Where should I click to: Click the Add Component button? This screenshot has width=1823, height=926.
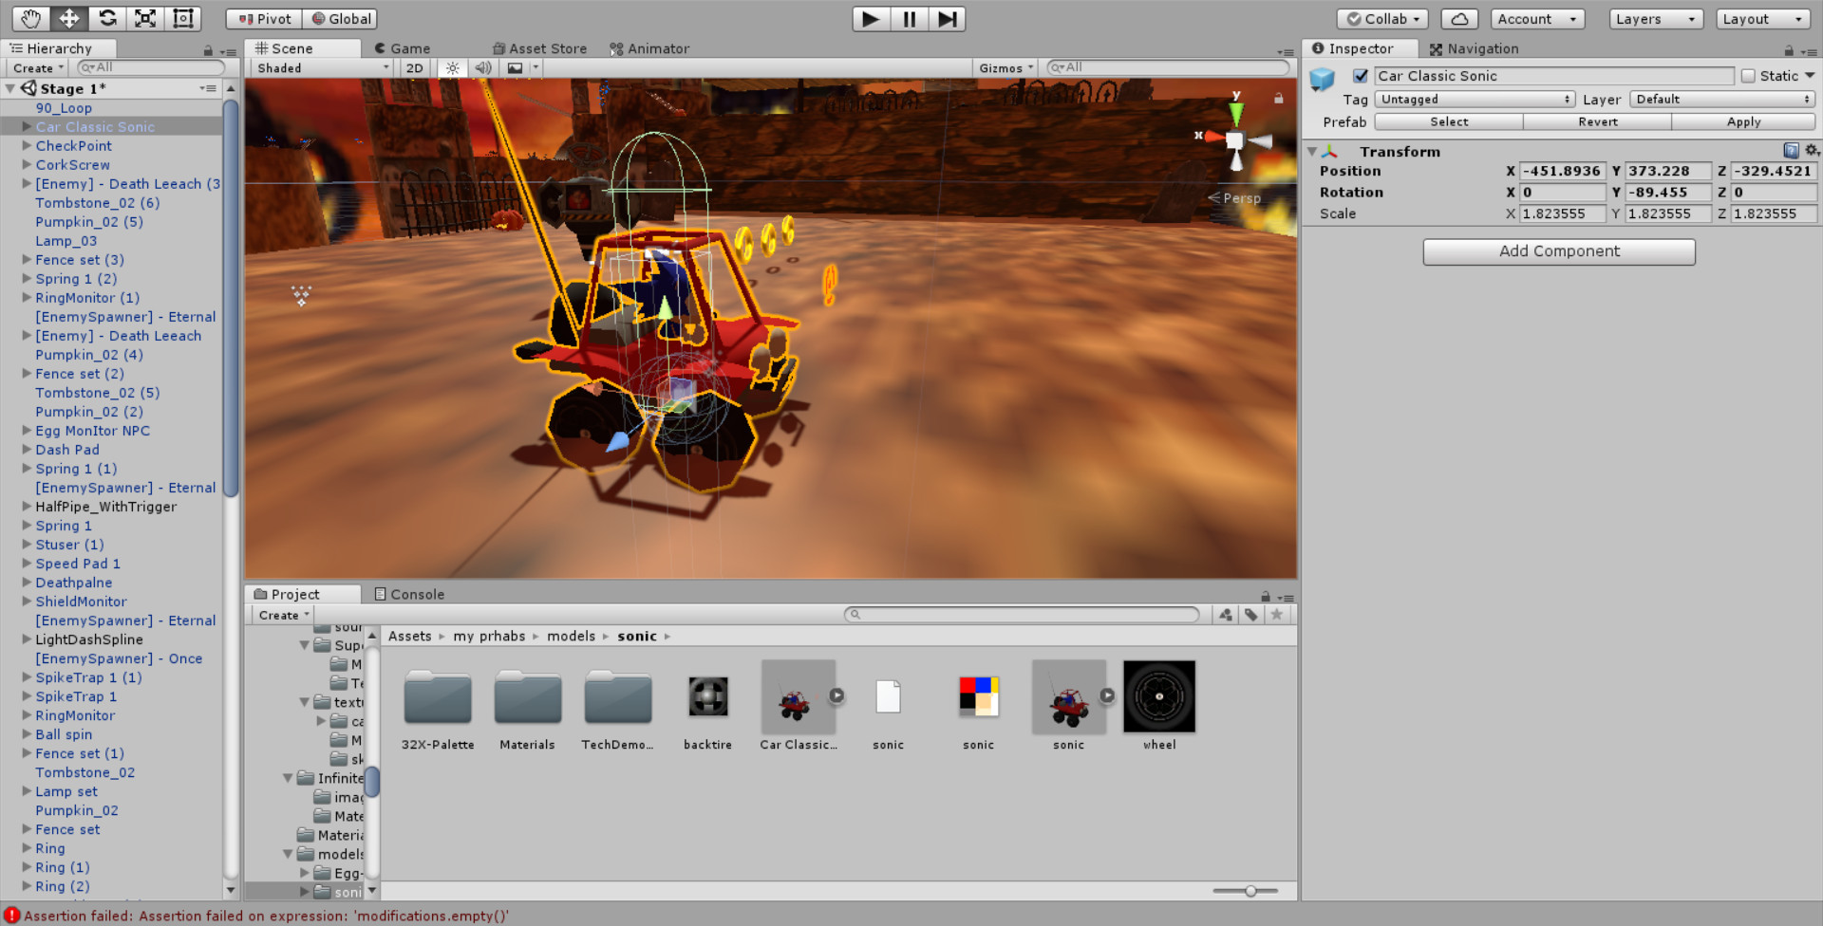[x=1559, y=251]
